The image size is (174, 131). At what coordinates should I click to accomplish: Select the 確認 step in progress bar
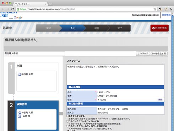click(x=97, y=28)
